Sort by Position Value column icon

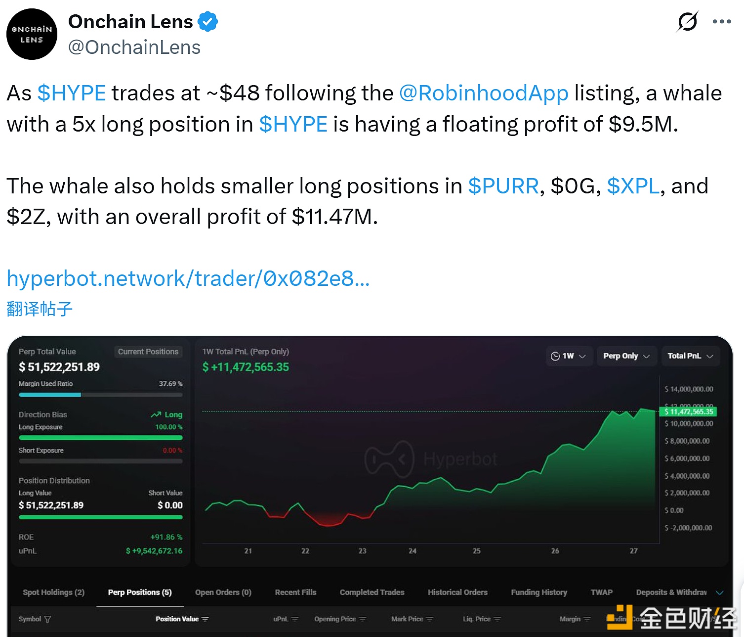(x=206, y=619)
